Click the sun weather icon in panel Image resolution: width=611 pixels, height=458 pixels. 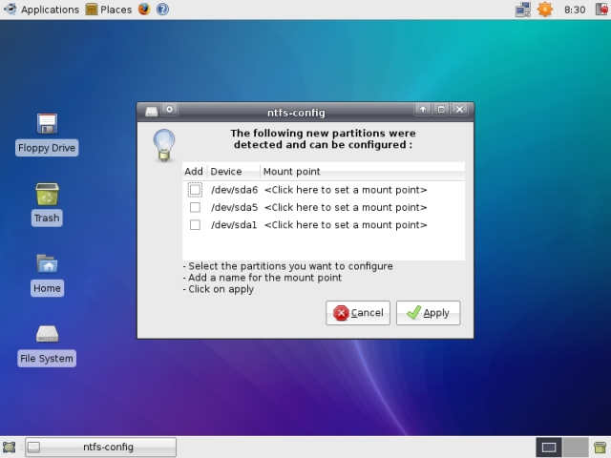coord(545,10)
